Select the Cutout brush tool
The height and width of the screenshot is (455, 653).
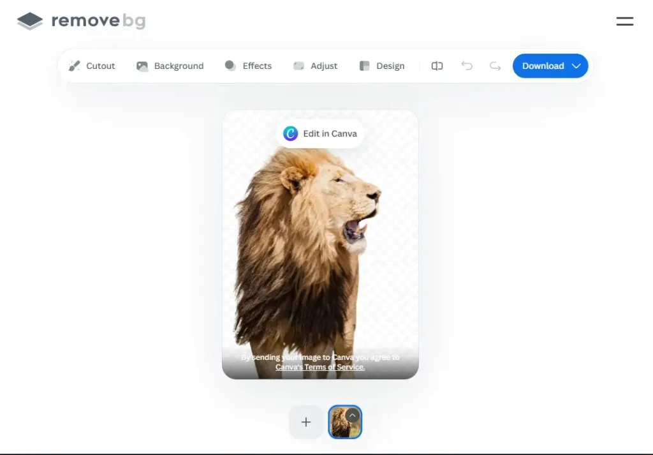point(92,66)
